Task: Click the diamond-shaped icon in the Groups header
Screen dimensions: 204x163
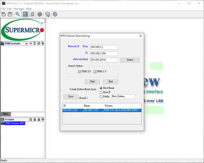Action: (x=43, y=119)
